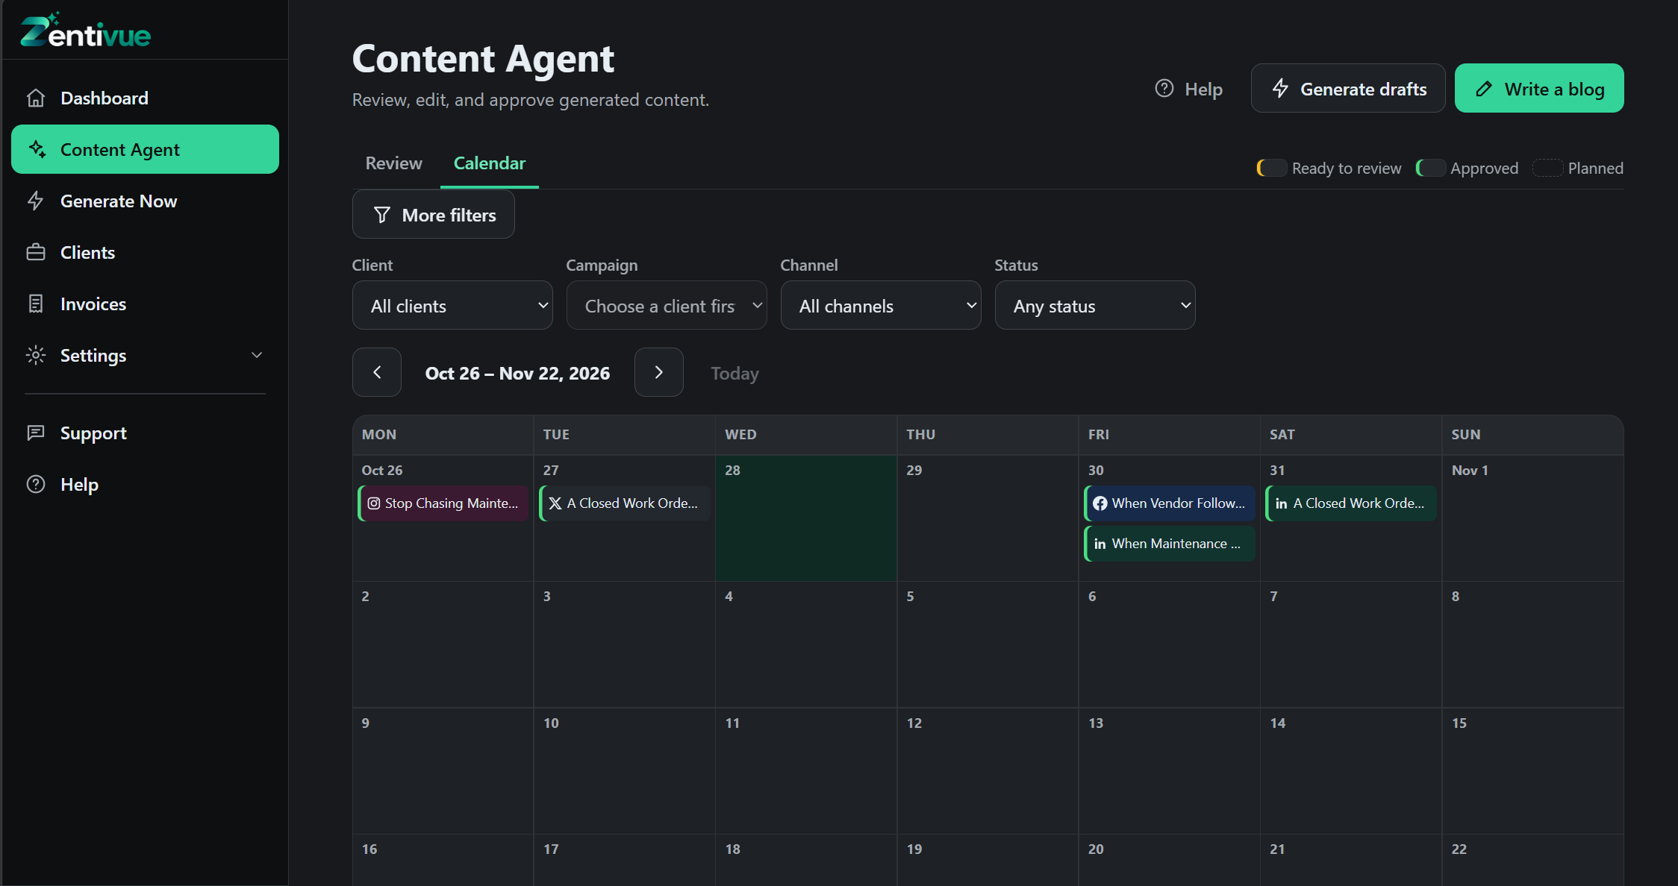Click the More filters button
The height and width of the screenshot is (886, 1678).
(x=433, y=214)
